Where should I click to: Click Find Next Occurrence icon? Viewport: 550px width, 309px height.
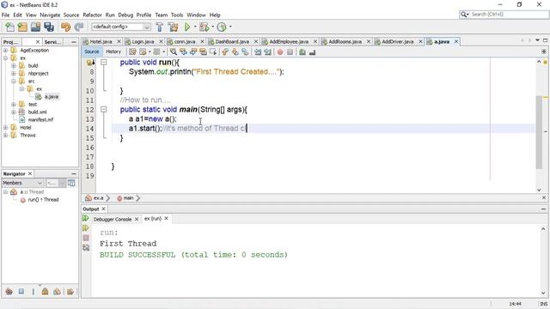point(192,51)
